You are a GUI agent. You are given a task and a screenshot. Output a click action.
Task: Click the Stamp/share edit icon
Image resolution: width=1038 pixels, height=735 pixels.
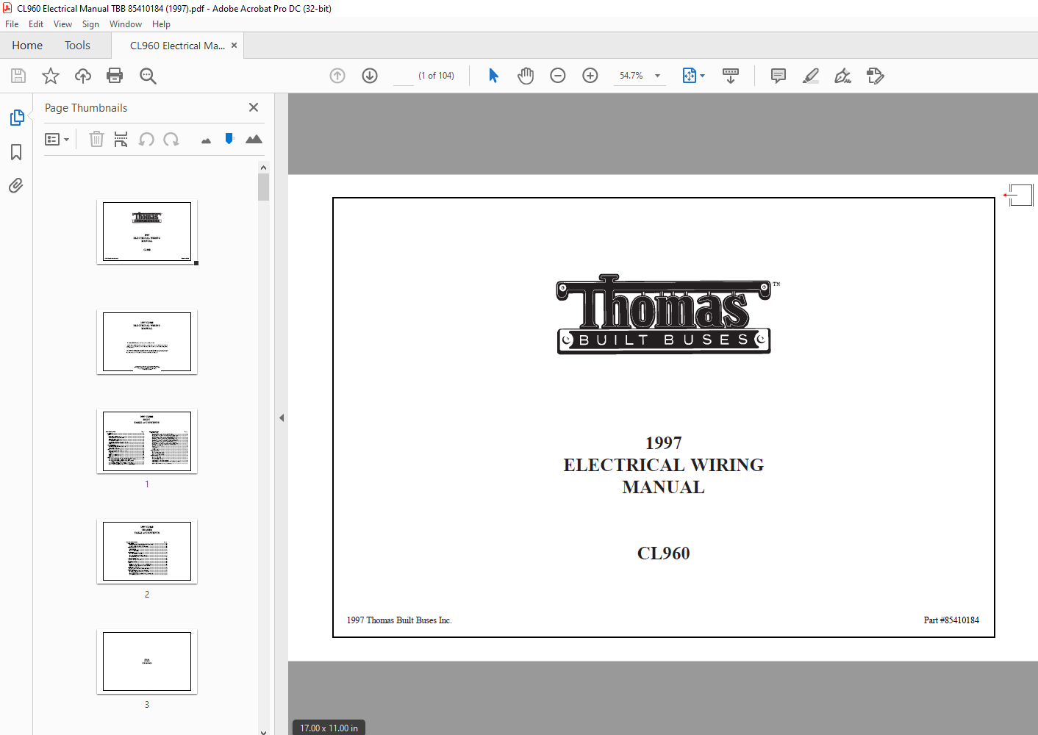(875, 76)
